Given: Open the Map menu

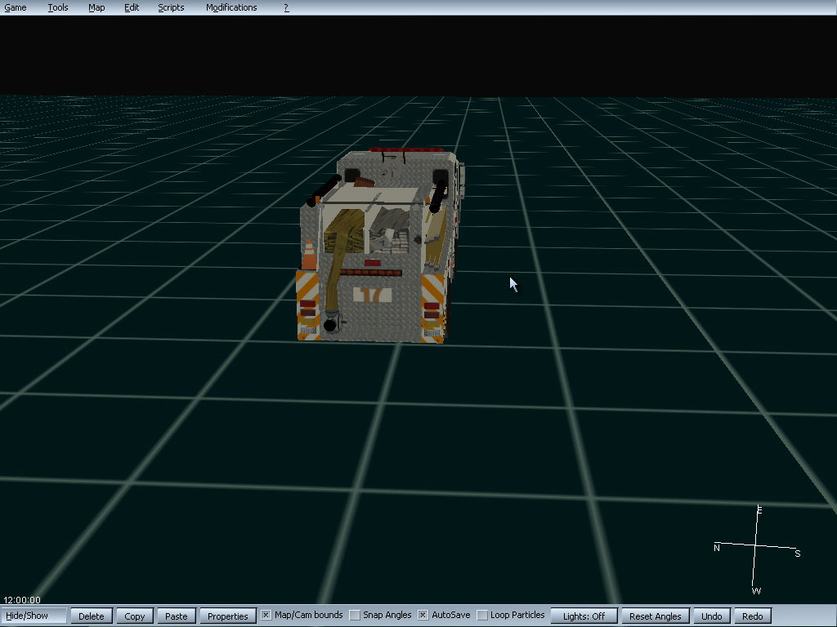Looking at the screenshot, I should click(96, 7).
